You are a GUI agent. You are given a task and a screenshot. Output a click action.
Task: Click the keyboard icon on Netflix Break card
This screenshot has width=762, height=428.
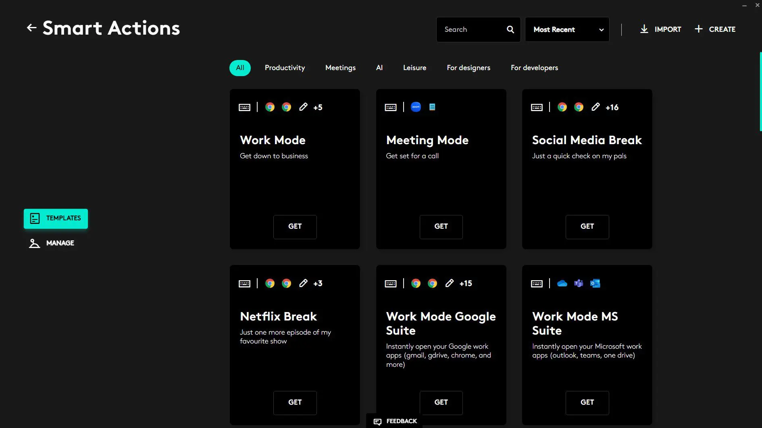tap(244, 283)
